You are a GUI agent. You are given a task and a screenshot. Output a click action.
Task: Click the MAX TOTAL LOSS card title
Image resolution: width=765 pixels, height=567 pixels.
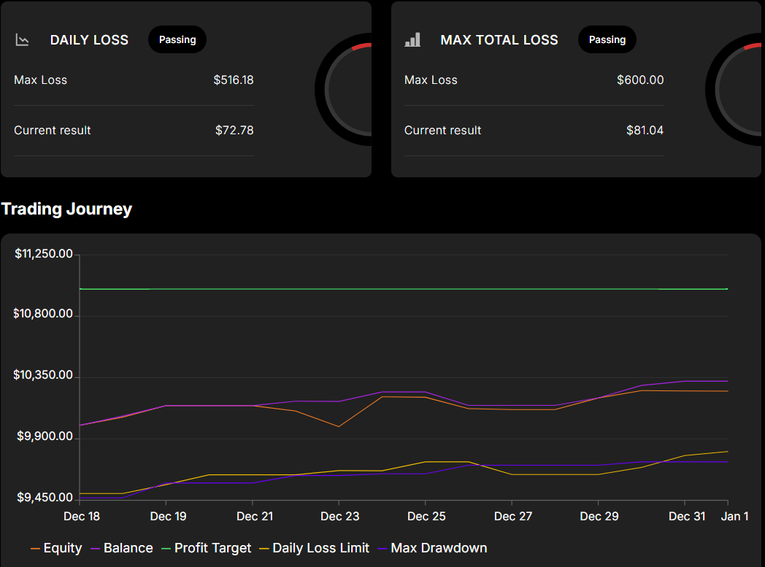(499, 40)
